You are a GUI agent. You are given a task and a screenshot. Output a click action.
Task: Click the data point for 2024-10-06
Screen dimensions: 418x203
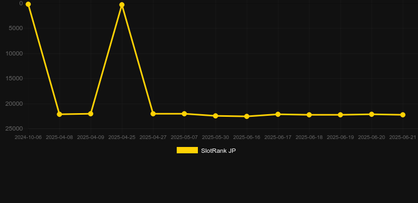[28, 4]
